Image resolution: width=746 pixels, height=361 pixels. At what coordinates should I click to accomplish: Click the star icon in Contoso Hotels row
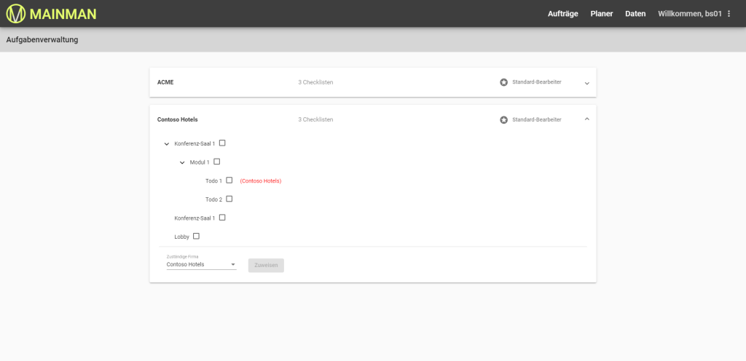click(504, 119)
